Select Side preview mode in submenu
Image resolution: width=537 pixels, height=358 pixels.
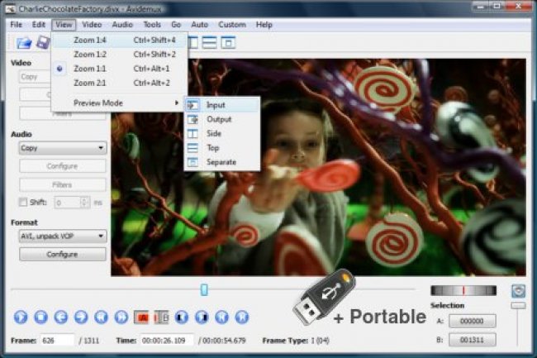coord(213,133)
